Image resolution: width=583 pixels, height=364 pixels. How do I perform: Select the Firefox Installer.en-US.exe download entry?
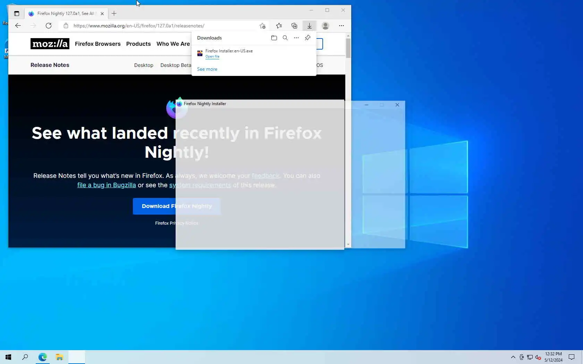pyautogui.click(x=254, y=53)
